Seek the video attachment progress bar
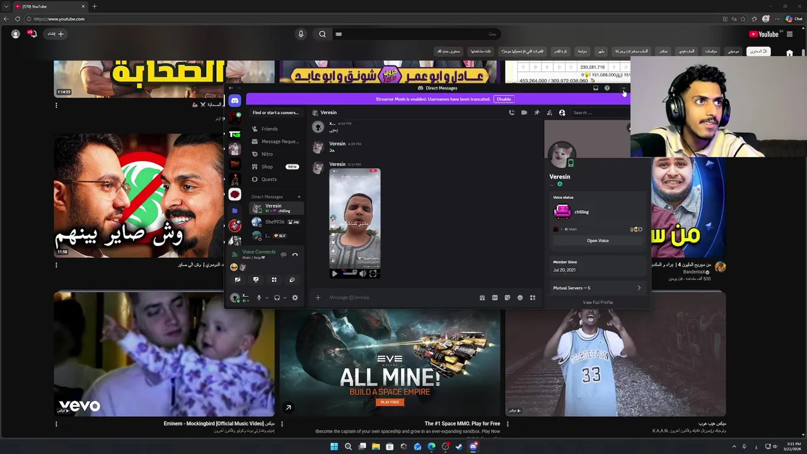The height and width of the screenshot is (454, 807). (350, 274)
